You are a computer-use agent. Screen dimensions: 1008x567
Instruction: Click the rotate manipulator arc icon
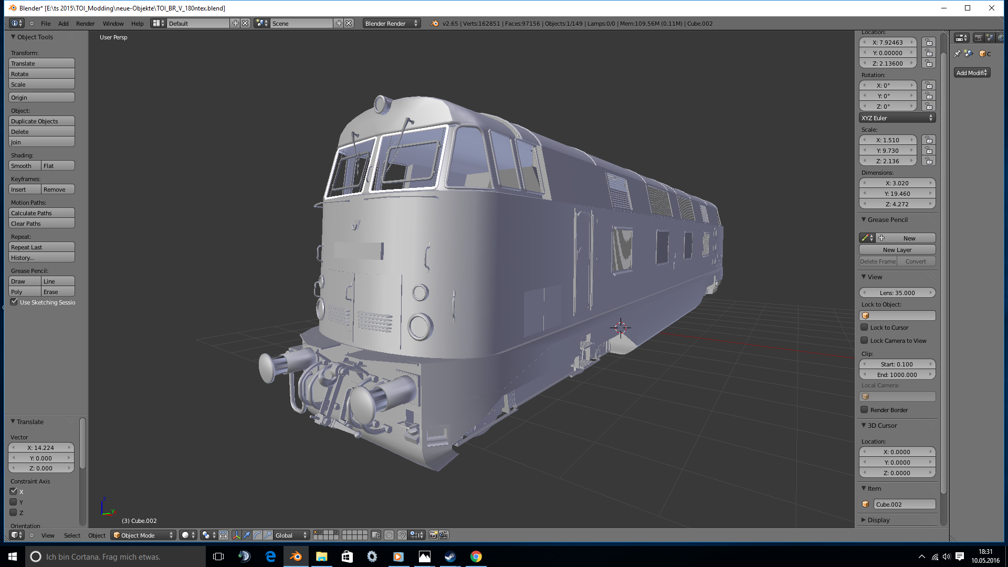pyautogui.click(x=257, y=535)
